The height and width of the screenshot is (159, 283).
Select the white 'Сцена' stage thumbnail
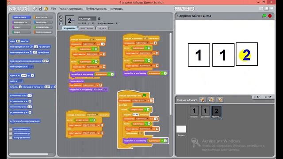(181, 129)
